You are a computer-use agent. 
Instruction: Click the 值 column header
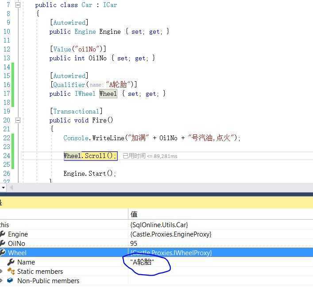click(x=134, y=214)
